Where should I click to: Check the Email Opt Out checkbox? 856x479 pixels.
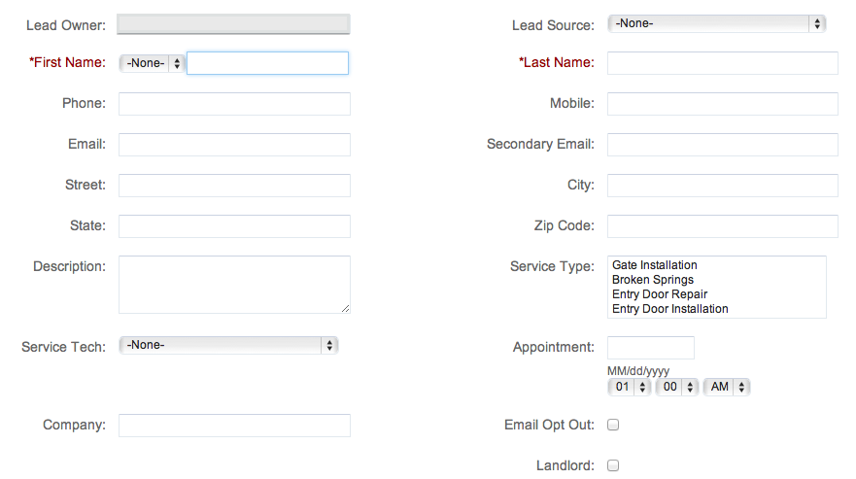(613, 425)
